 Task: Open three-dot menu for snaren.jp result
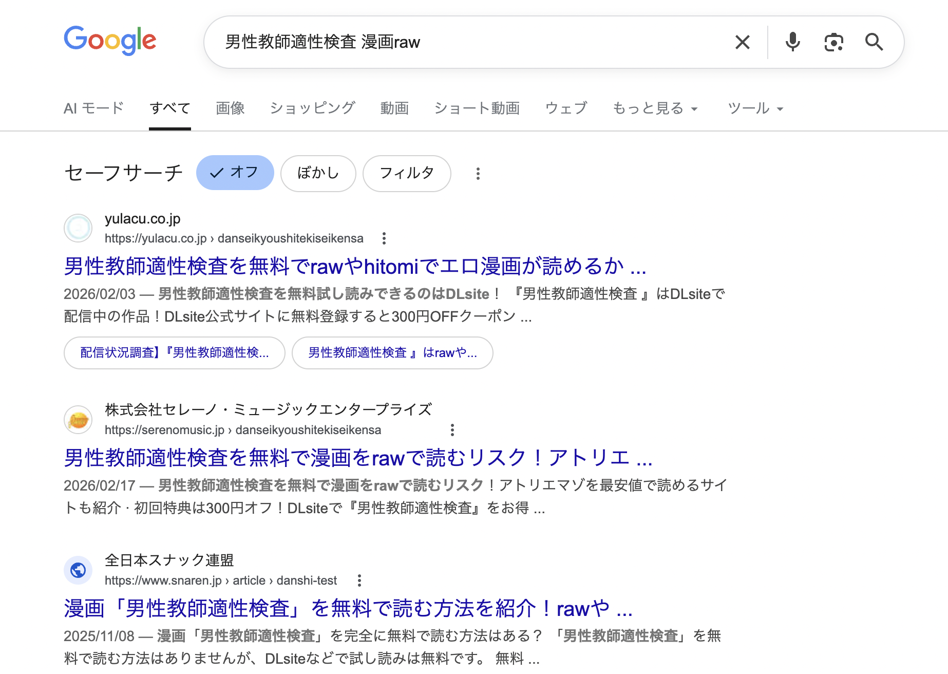click(359, 581)
